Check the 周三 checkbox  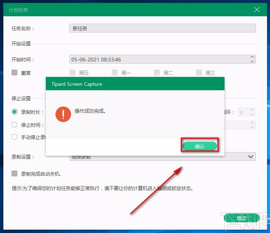coord(199,72)
